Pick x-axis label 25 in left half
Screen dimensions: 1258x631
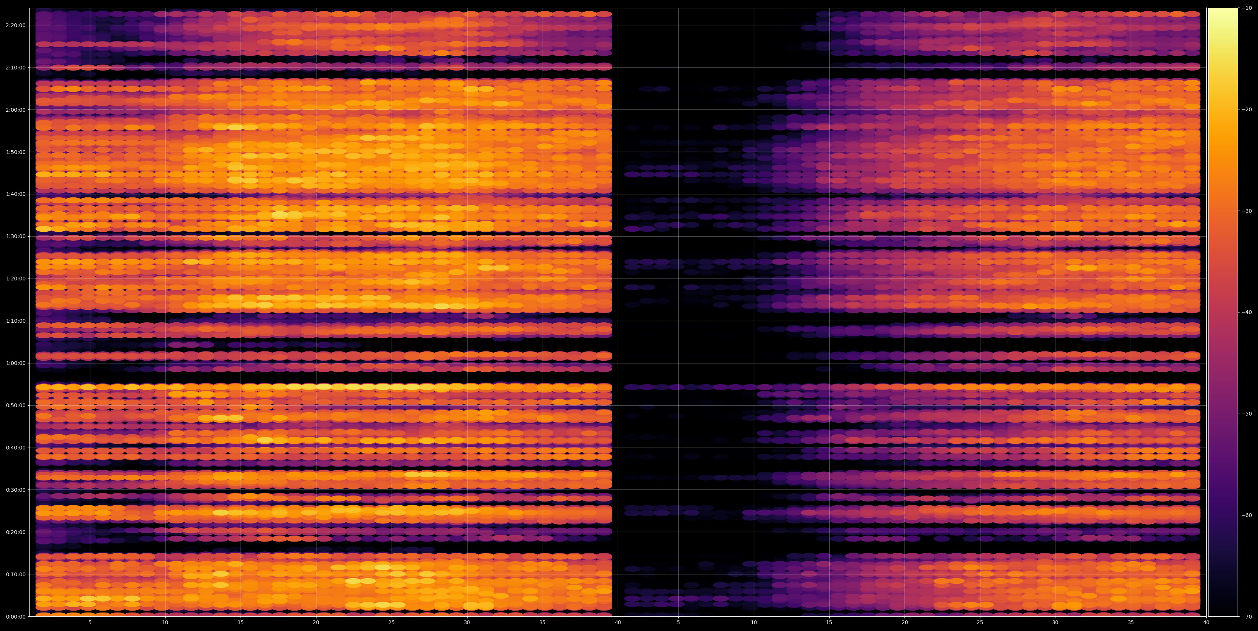coord(392,623)
